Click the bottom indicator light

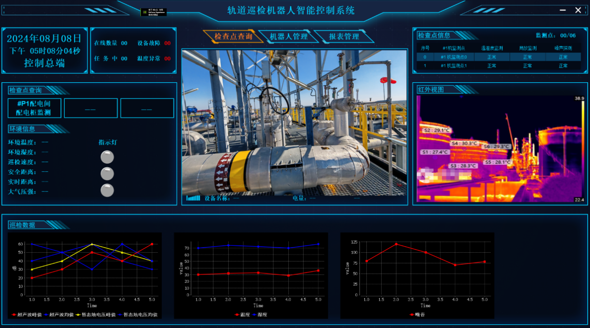point(107,190)
